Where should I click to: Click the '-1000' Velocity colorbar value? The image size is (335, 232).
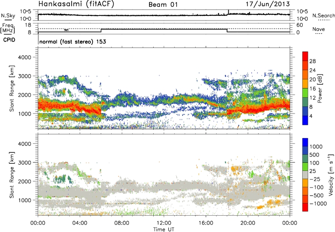[318, 204]
